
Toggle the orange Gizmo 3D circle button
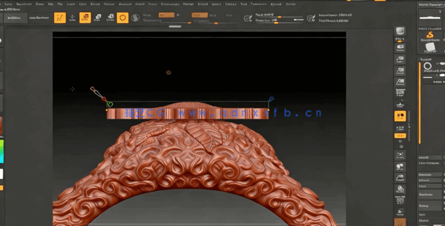[122, 18]
